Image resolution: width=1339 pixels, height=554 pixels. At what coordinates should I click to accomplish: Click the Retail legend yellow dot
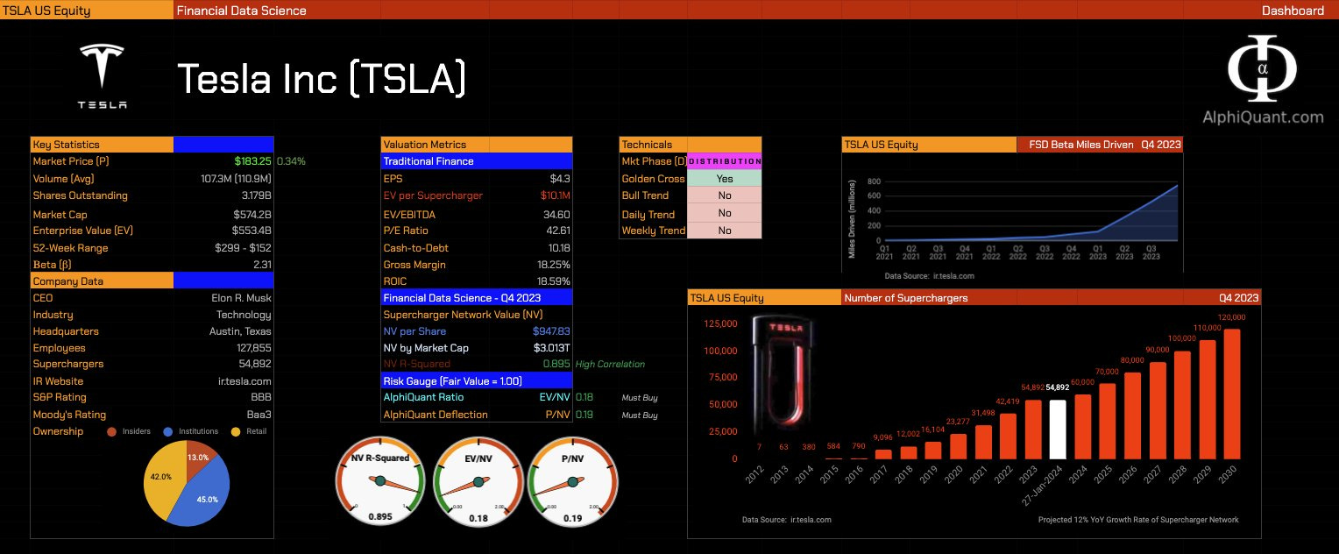(235, 431)
